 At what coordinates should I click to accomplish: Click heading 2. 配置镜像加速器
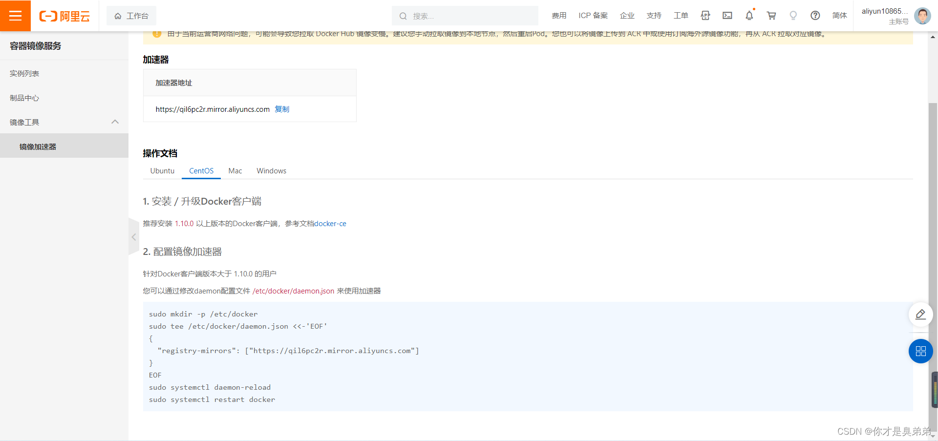(182, 252)
